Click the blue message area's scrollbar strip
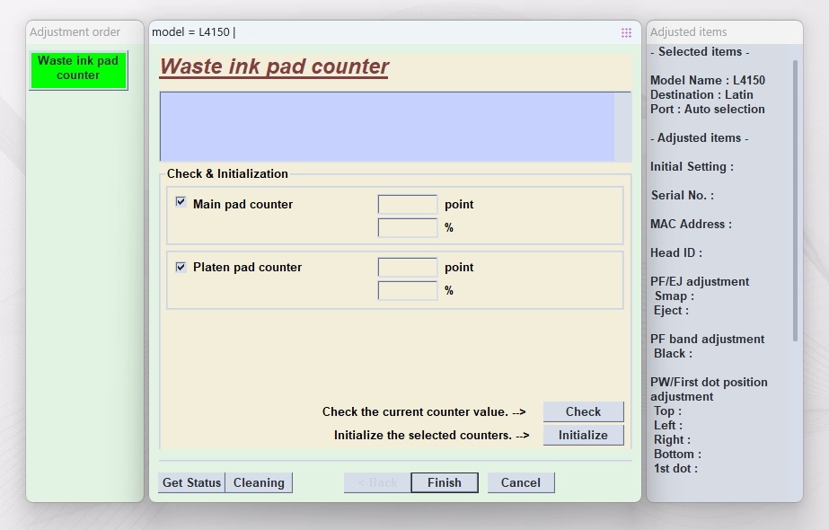 click(622, 126)
